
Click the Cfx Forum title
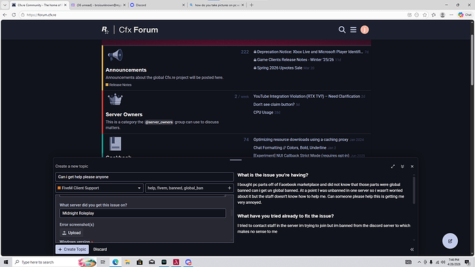[x=138, y=30]
